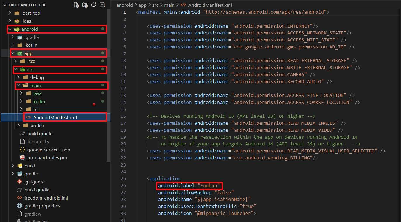
Task: Collapse all folders in explorer
Action: click(x=102, y=5)
